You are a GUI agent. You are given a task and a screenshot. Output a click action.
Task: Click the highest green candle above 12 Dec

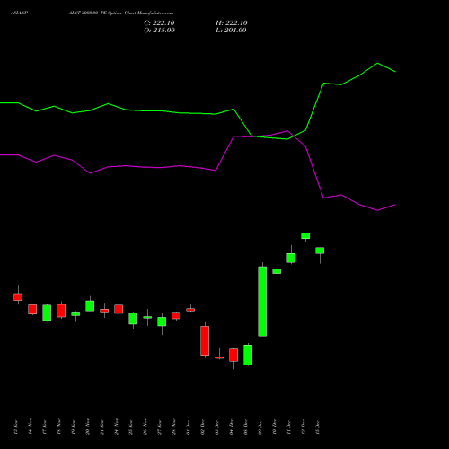(305, 236)
